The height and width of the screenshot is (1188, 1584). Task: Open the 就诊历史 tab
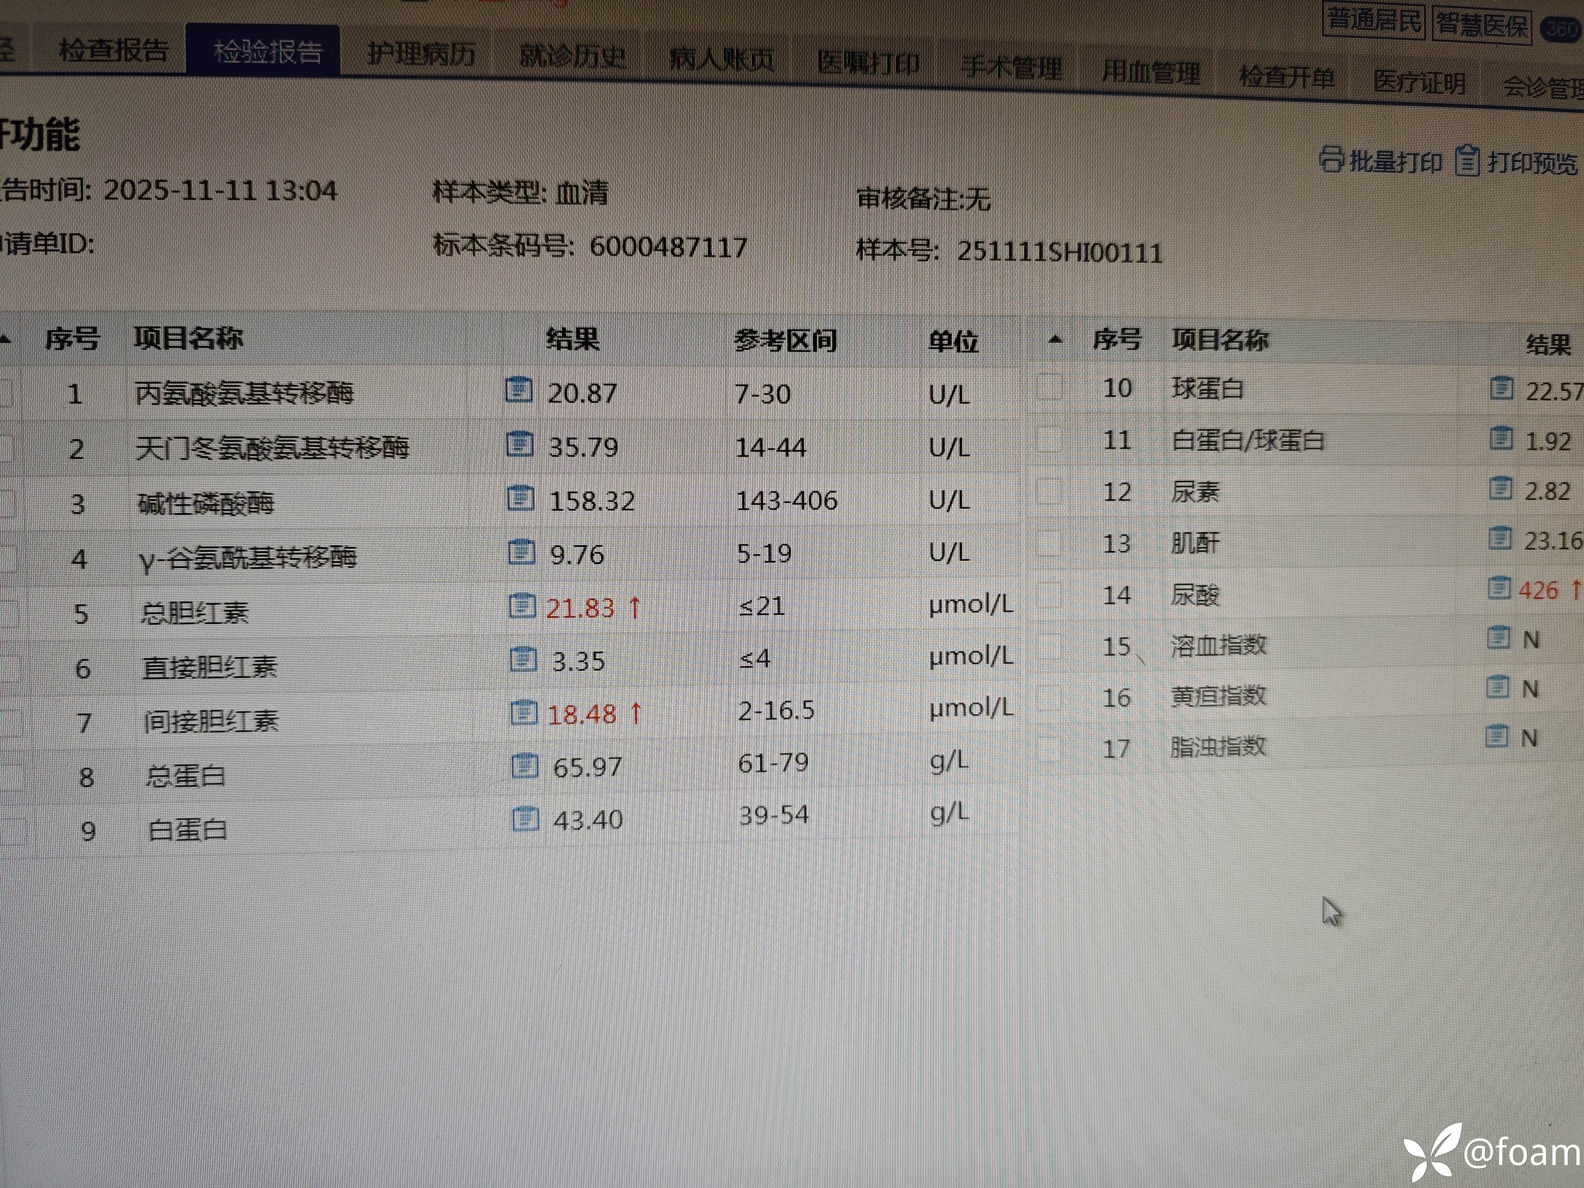[x=572, y=56]
